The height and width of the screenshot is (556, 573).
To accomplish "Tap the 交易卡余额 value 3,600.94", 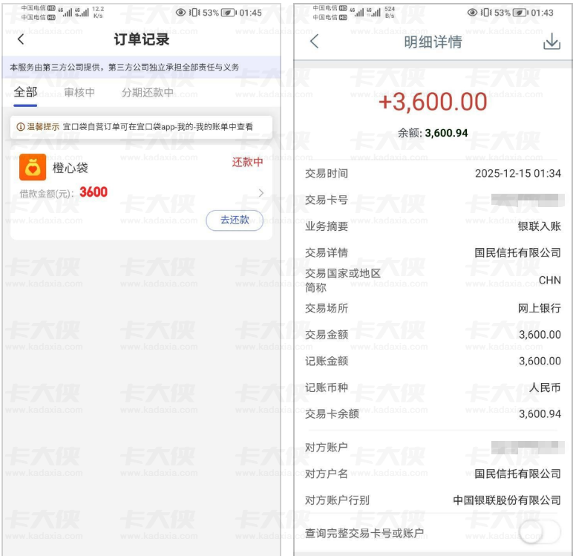I will tap(540, 413).
